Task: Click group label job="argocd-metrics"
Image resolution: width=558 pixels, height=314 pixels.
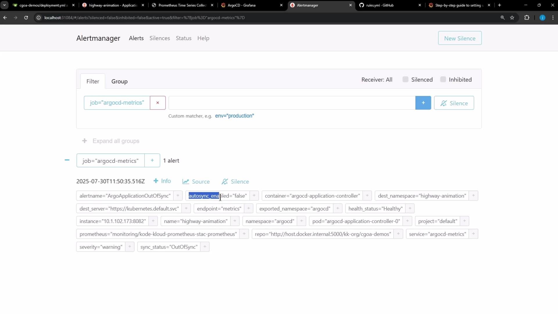Action: click(110, 160)
